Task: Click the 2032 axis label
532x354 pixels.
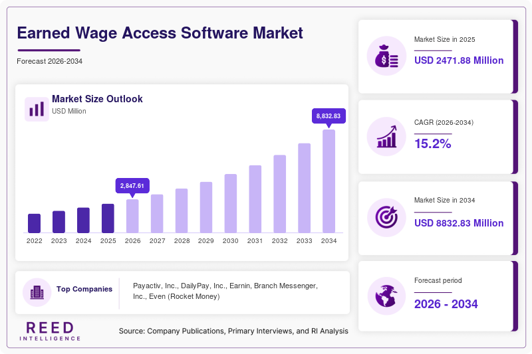Action: pyautogui.click(x=279, y=241)
